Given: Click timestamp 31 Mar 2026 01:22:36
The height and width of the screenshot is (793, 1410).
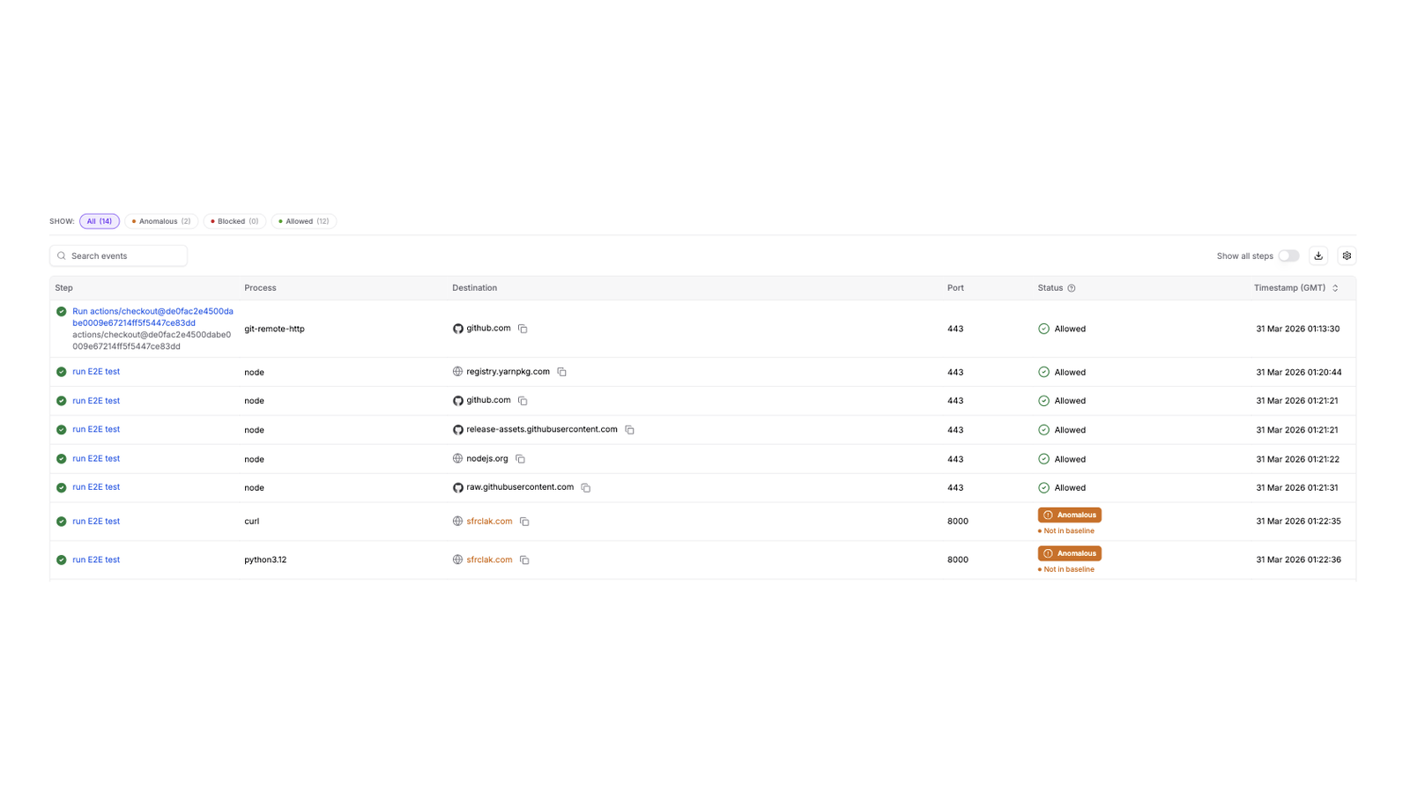Looking at the screenshot, I should [1298, 560].
